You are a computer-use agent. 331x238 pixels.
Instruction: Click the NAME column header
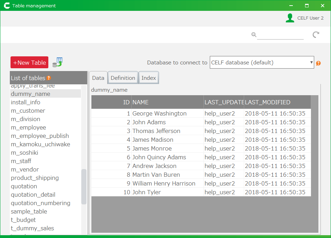point(167,102)
